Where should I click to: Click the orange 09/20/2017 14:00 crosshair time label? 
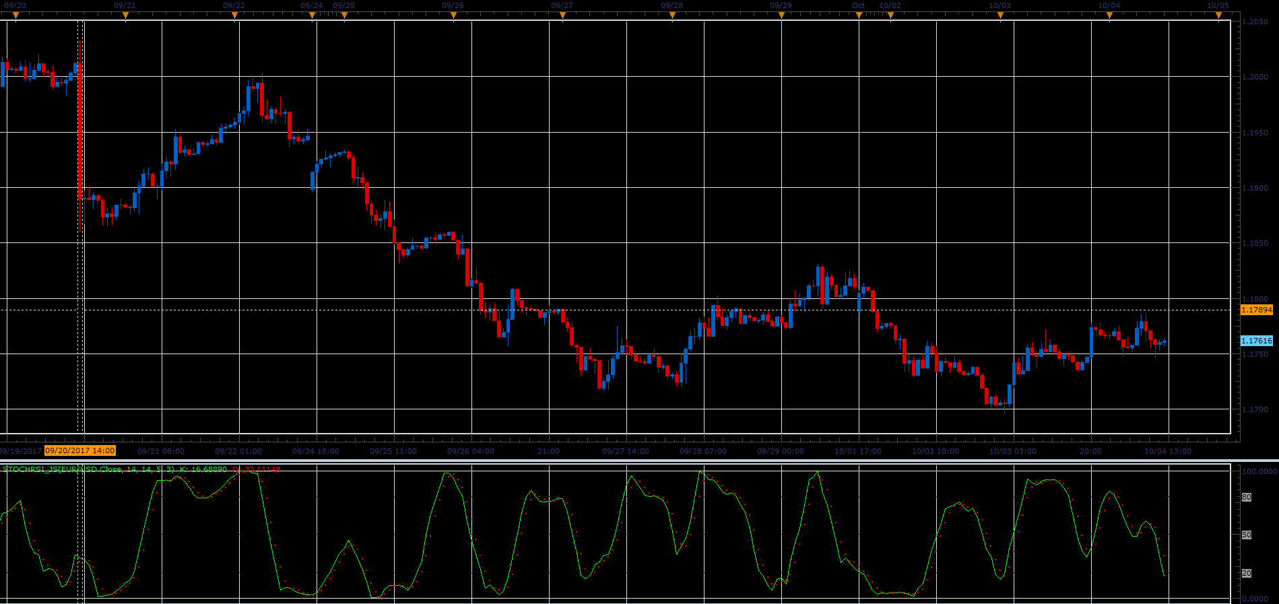click(80, 450)
